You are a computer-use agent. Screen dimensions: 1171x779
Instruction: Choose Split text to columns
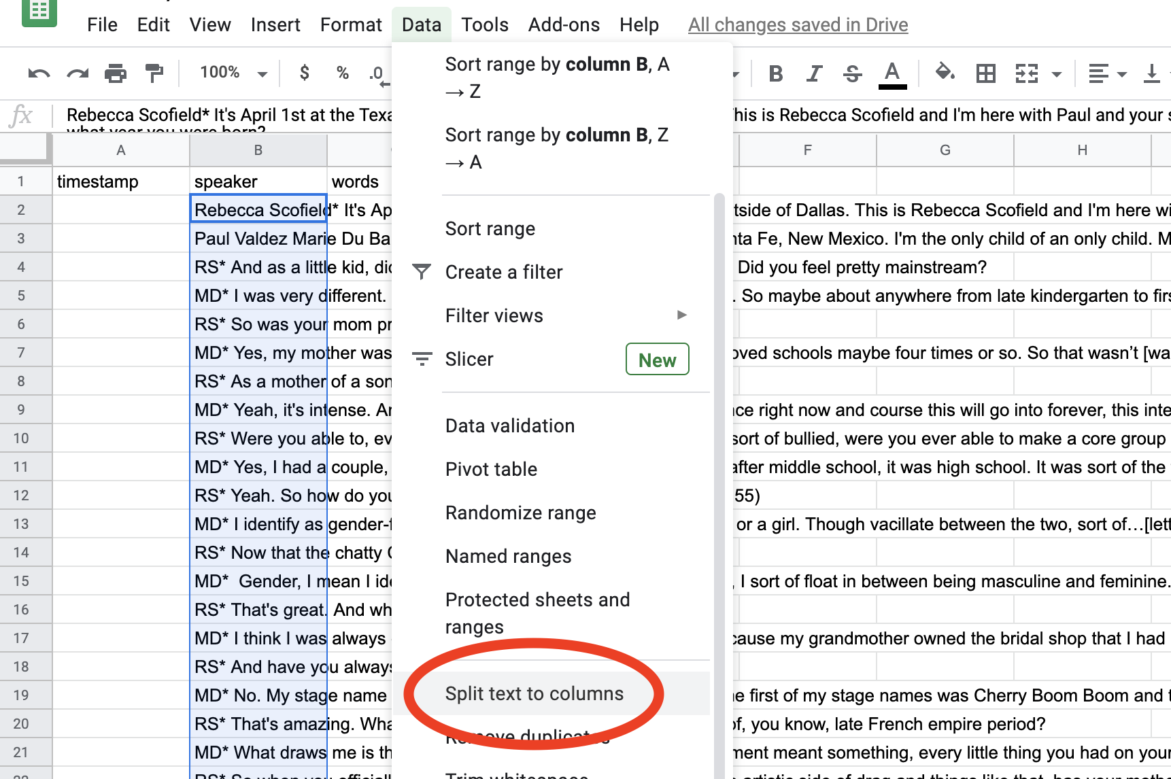(x=534, y=693)
